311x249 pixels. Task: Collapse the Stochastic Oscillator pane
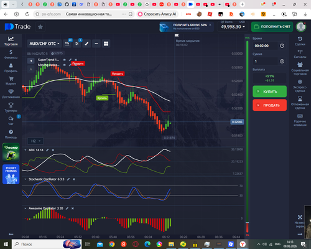click(x=25, y=179)
